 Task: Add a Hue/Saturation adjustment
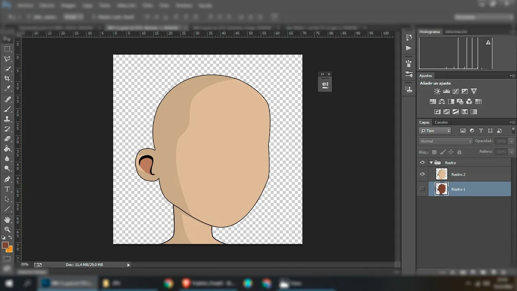[x=433, y=101]
